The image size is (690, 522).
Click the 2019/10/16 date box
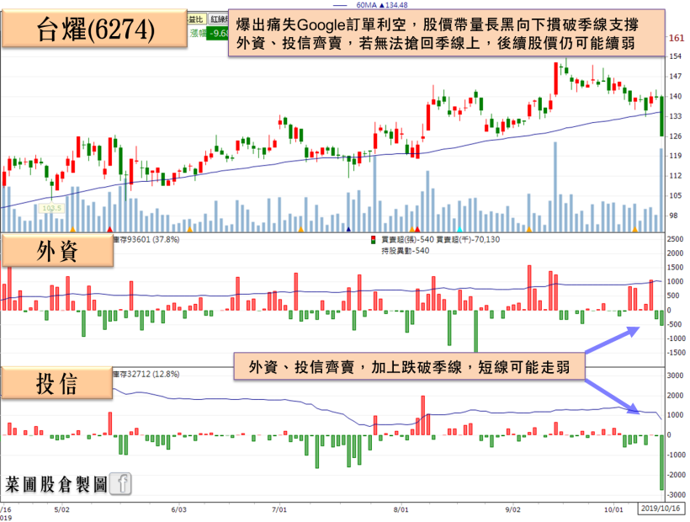point(661,509)
